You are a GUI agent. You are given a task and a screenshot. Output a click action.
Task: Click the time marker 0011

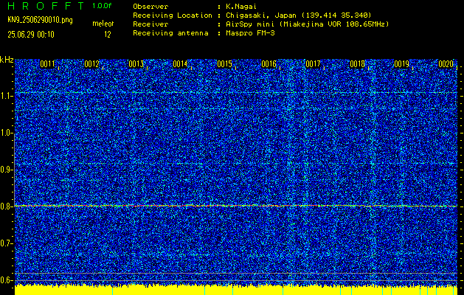click(48, 64)
